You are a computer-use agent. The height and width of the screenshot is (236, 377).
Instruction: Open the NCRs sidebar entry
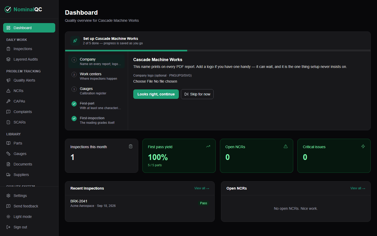pos(29,91)
